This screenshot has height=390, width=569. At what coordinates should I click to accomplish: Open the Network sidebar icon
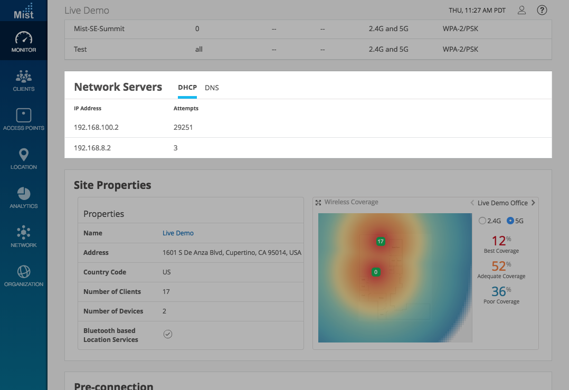pos(24,233)
